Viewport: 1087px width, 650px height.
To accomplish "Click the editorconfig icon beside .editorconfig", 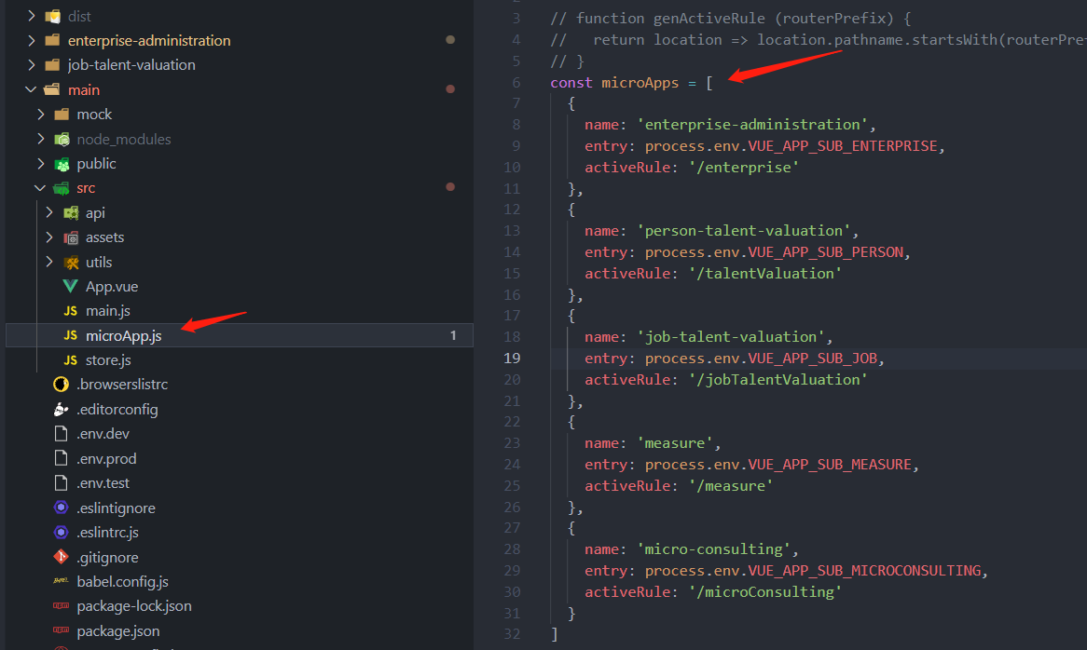I will click(62, 410).
